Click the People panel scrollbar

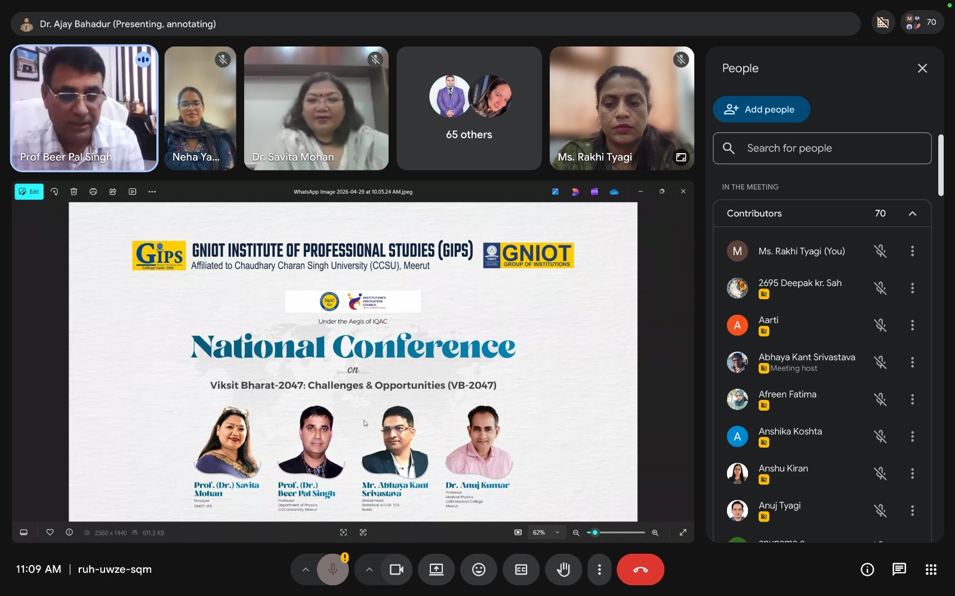[941, 165]
